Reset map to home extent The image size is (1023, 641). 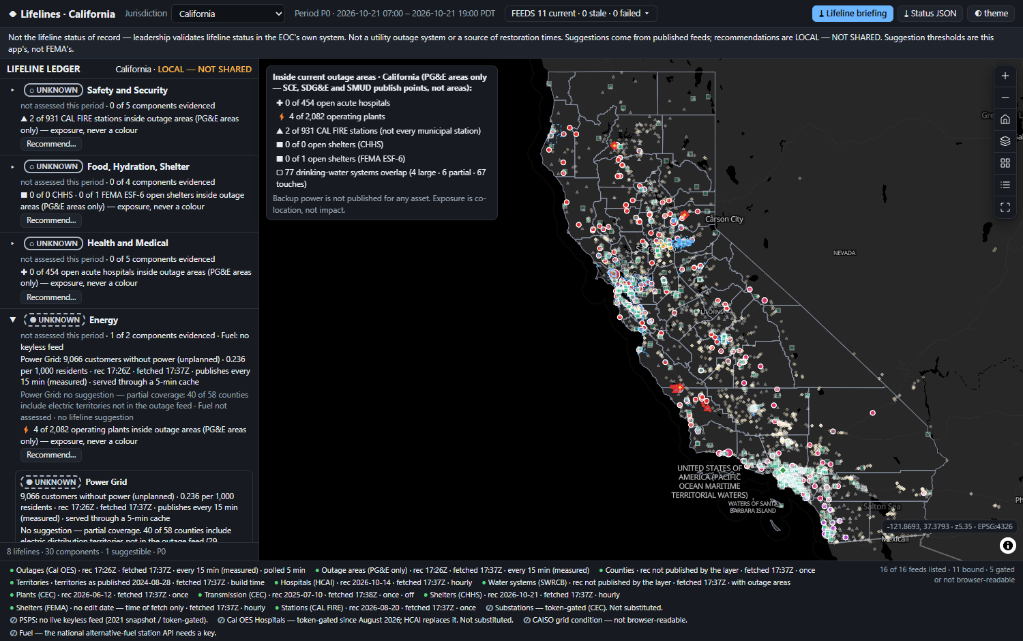click(x=1005, y=119)
